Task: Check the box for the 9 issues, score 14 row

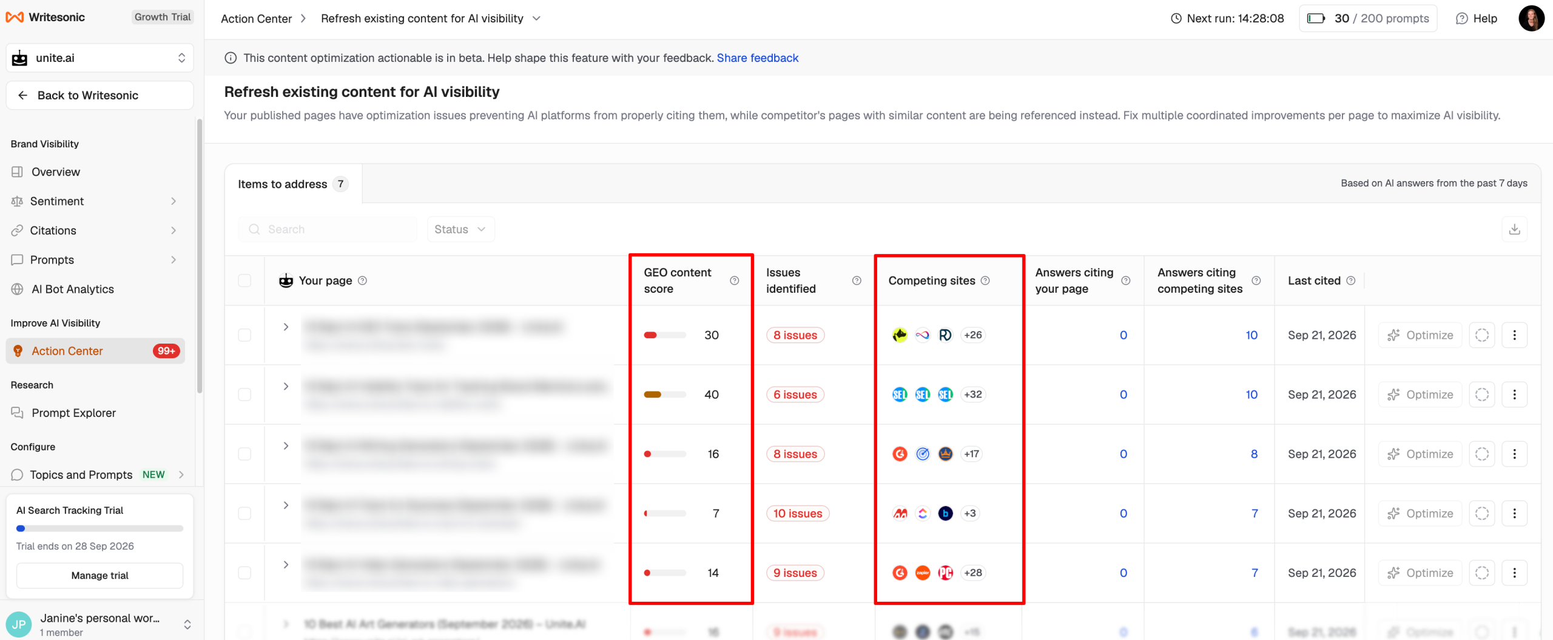Action: click(244, 573)
